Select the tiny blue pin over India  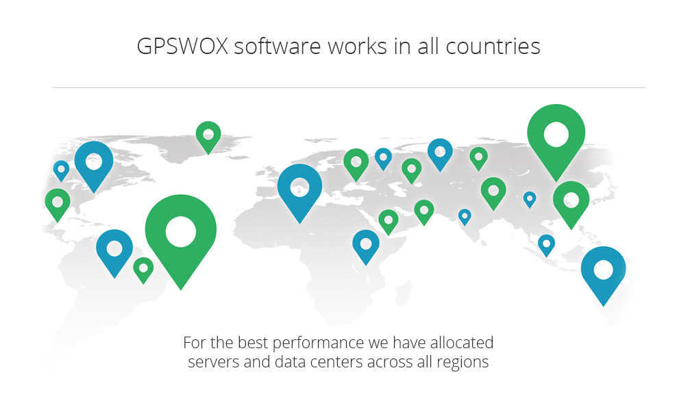[465, 216]
